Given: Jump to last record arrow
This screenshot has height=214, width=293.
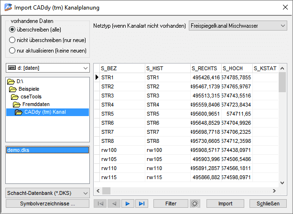Looking at the screenshot, I should tap(141, 203).
